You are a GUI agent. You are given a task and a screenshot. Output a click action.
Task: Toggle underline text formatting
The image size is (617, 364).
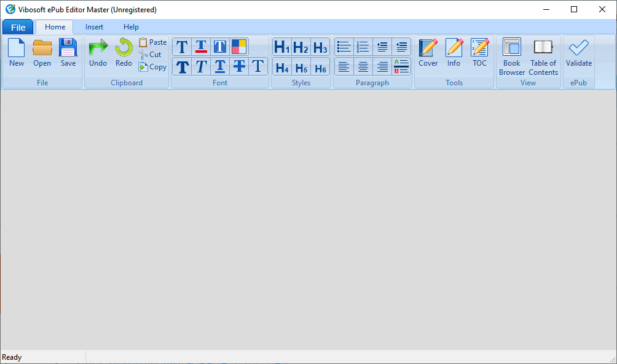coord(220,66)
